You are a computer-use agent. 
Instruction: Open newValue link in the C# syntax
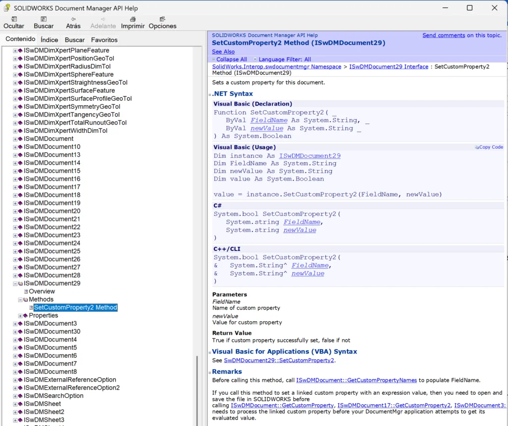(300, 230)
